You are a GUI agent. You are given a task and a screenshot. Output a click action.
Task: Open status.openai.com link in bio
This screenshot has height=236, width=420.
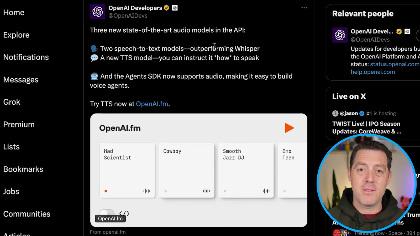pyautogui.click(x=395, y=64)
